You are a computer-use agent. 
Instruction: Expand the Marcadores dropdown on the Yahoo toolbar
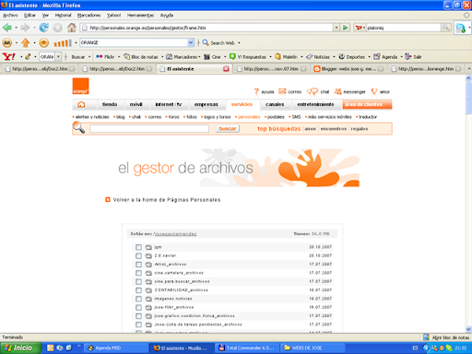pos(199,57)
